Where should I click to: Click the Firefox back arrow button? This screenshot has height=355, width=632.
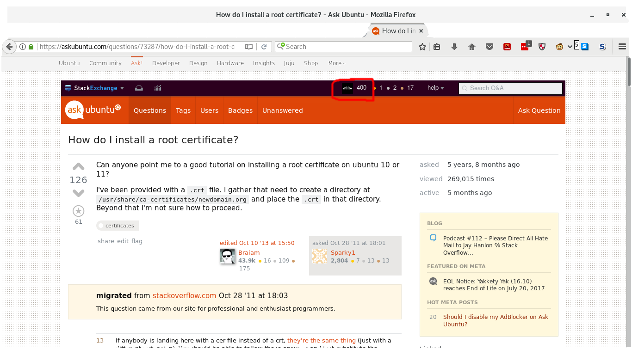click(9, 47)
